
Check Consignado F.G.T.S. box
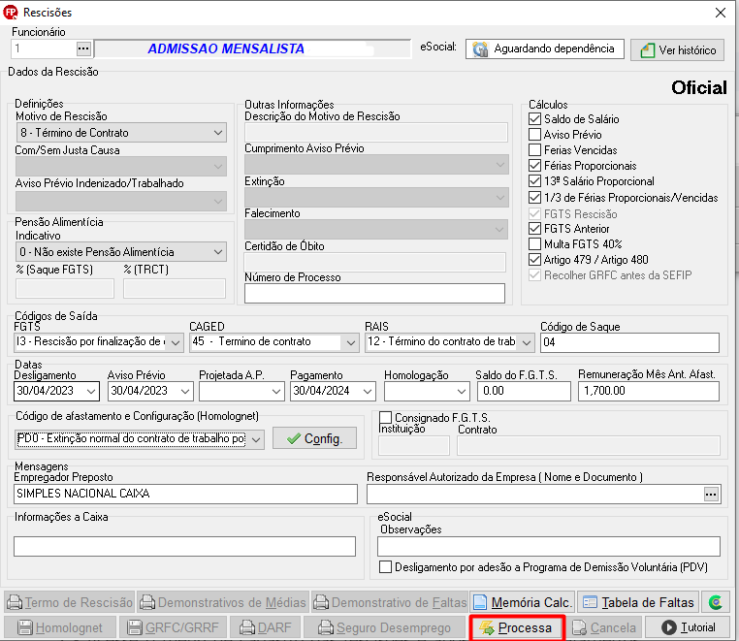386,418
